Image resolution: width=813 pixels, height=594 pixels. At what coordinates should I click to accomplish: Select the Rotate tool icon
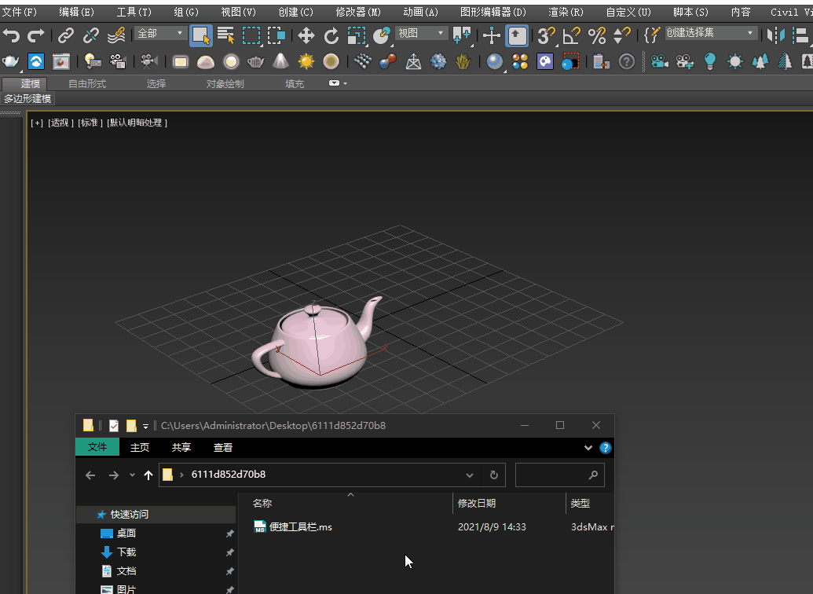pos(331,35)
